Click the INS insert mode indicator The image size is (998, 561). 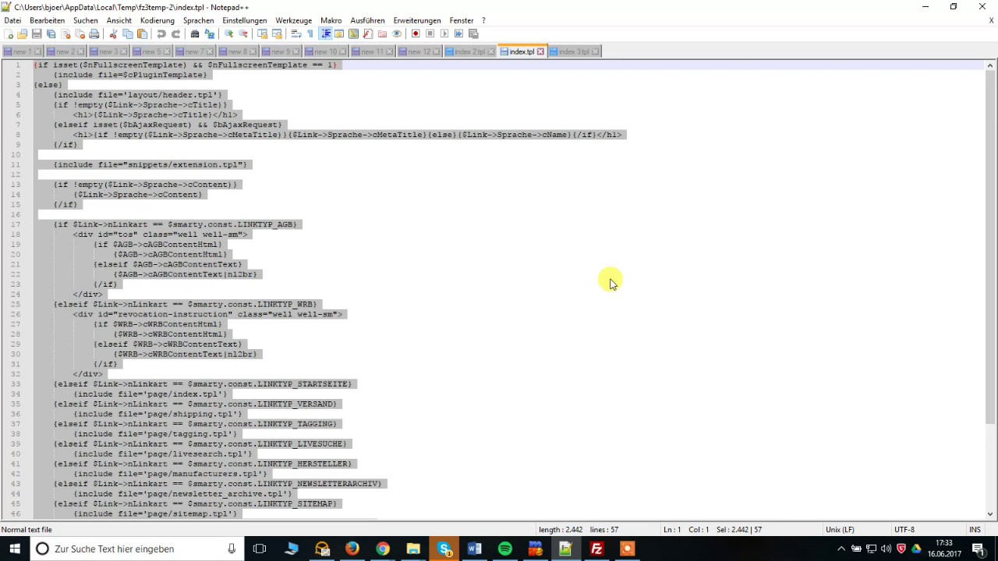(x=975, y=530)
